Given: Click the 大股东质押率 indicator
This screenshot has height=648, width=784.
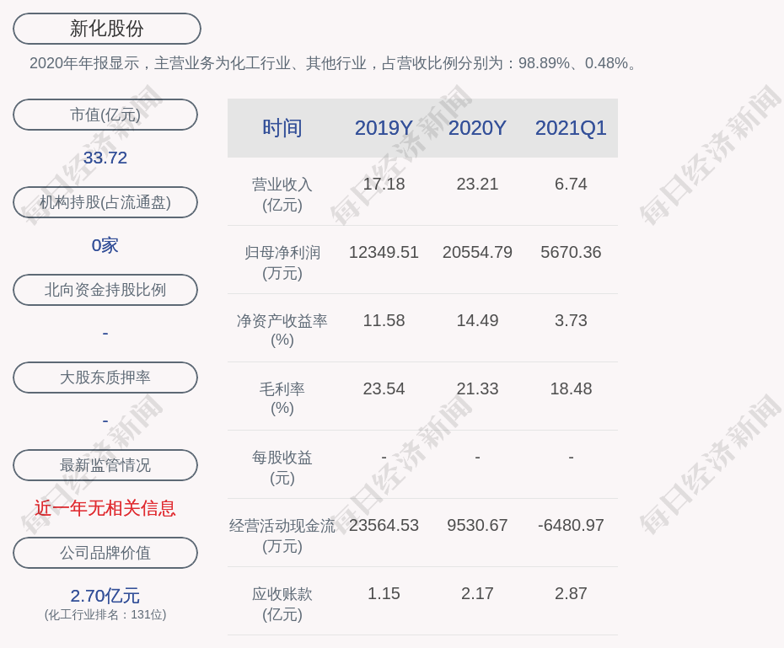Looking at the screenshot, I should [x=105, y=378].
